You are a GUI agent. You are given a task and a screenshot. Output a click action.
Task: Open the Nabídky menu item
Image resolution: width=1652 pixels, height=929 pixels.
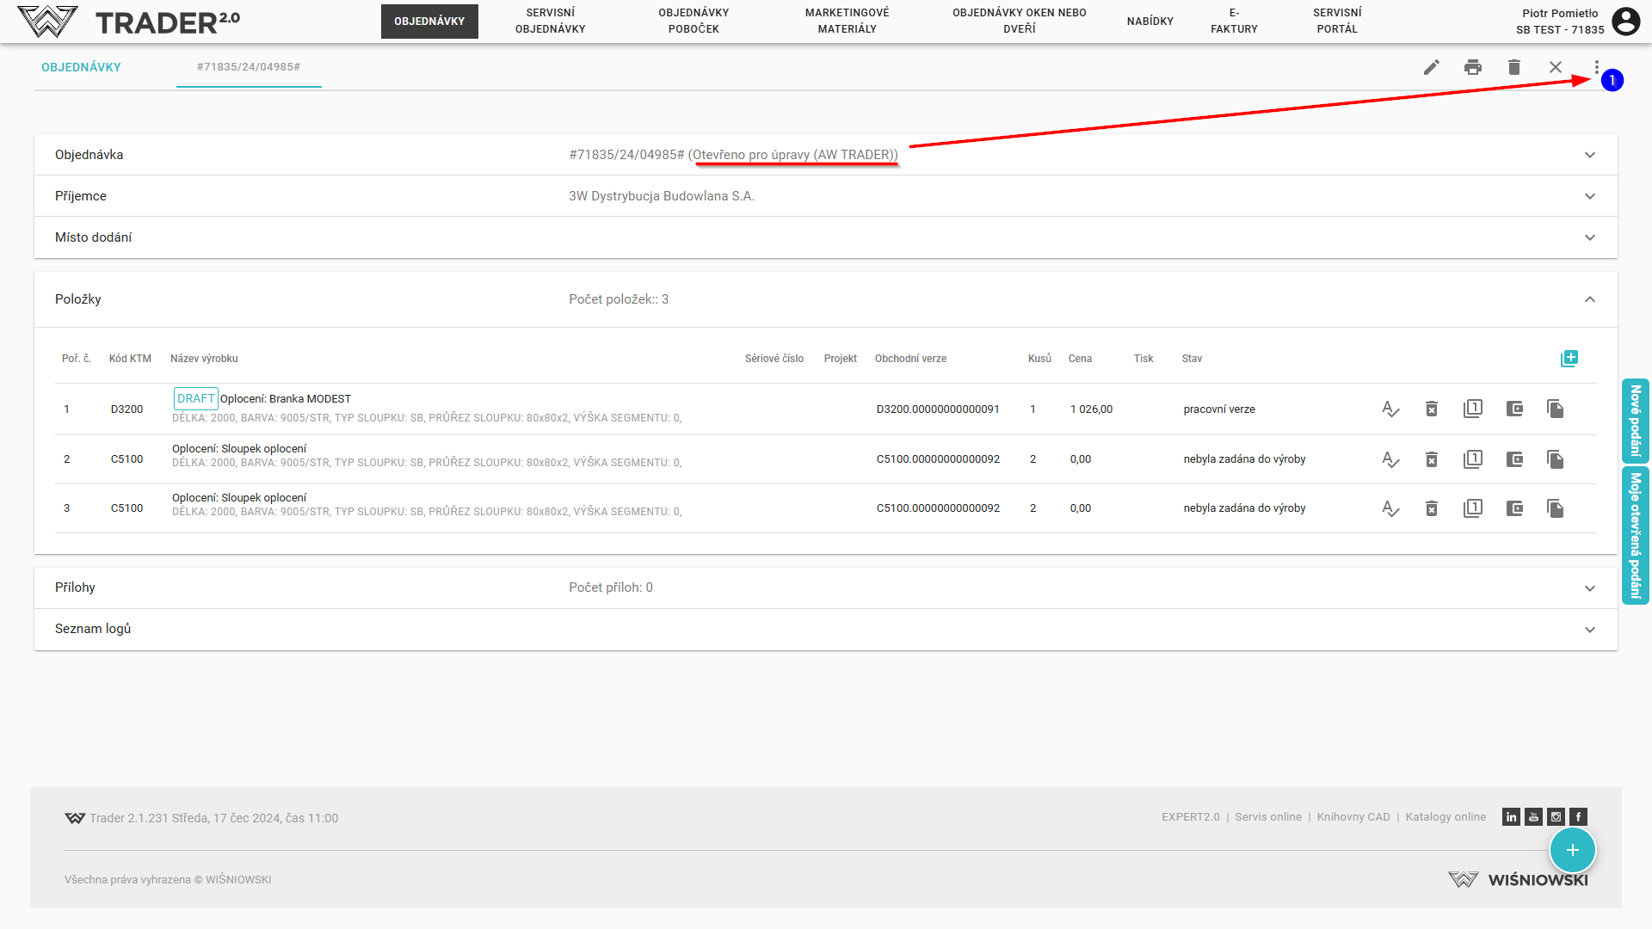(x=1150, y=22)
